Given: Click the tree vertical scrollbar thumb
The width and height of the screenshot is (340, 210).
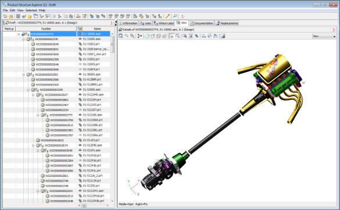Looking at the screenshot, I should (x=113, y=44).
